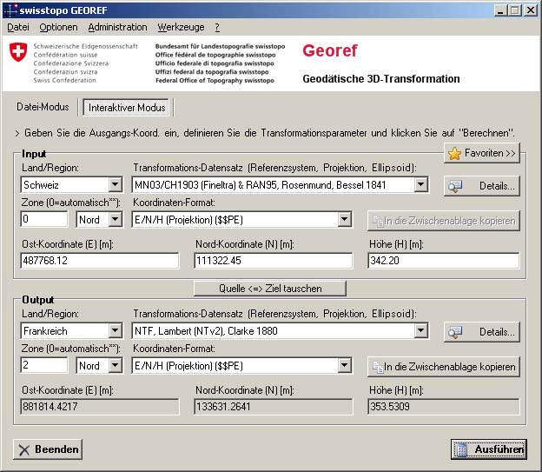Screen dimensions: 542x472
Task: Open Favoriten with the star button
Action: pyautogui.click(x=481, y=153)
